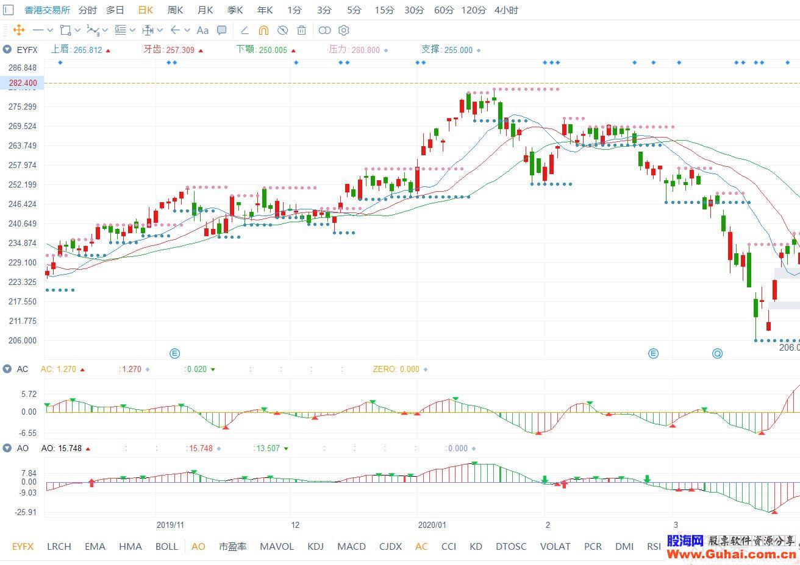Click the hide drawings eye-slash icon

(282, 30)
